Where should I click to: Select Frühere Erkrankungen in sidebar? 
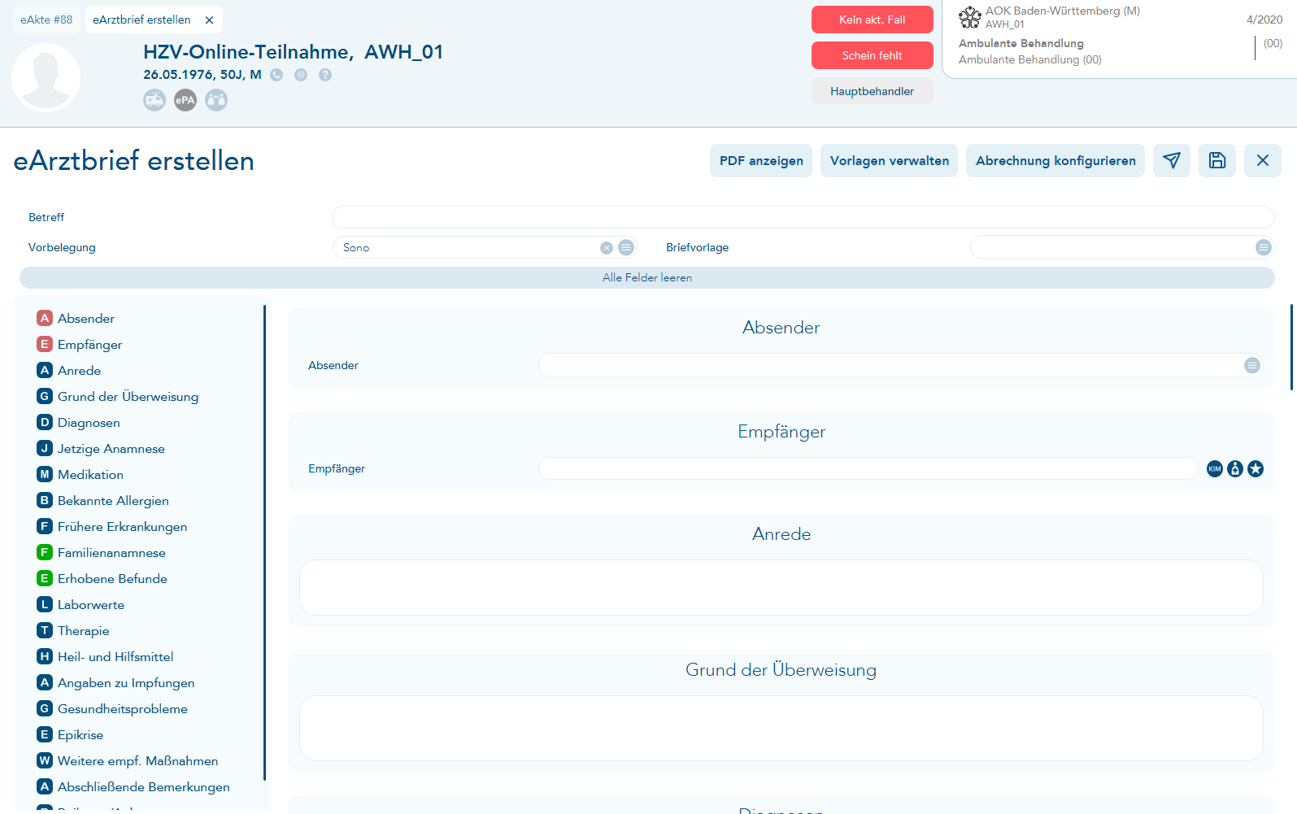tap(112, 527)
